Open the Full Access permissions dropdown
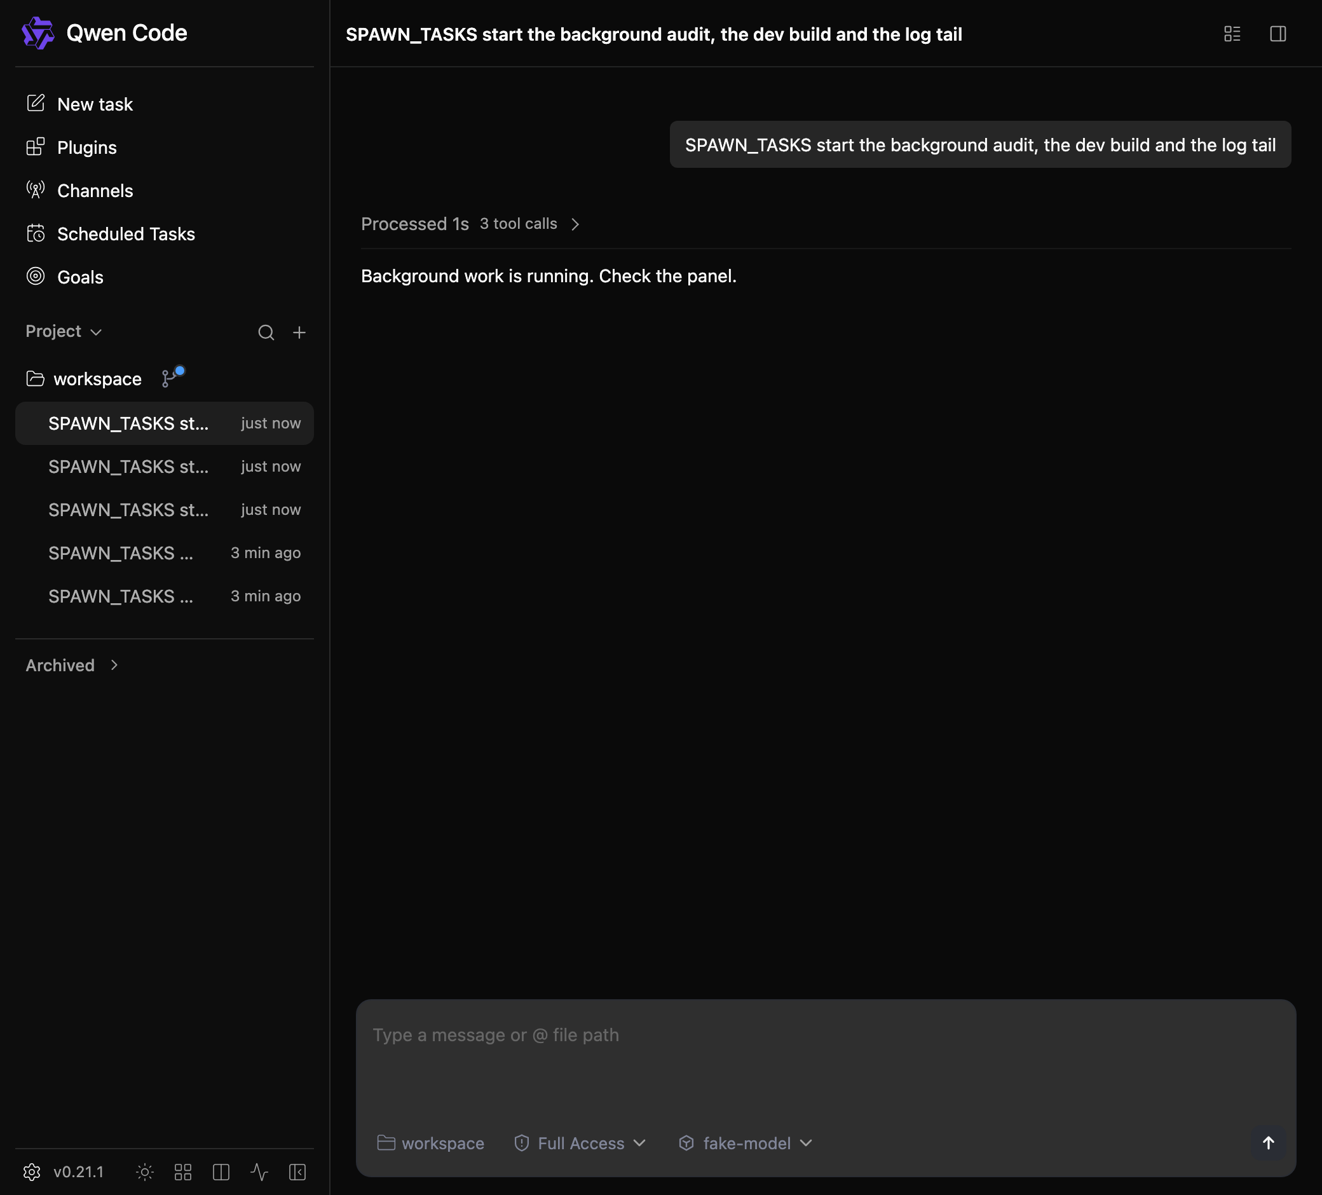 point(580,1142)
